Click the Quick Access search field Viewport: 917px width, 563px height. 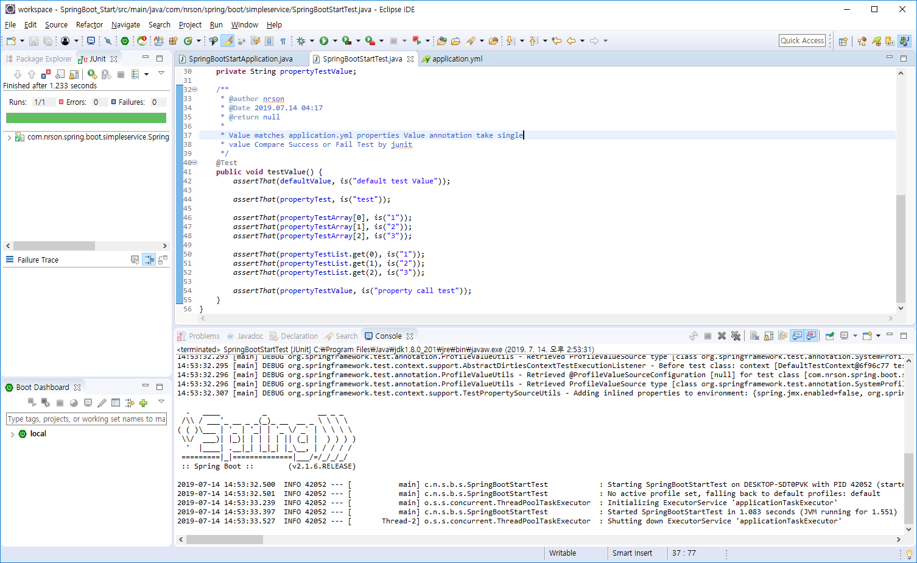point(803,40)
